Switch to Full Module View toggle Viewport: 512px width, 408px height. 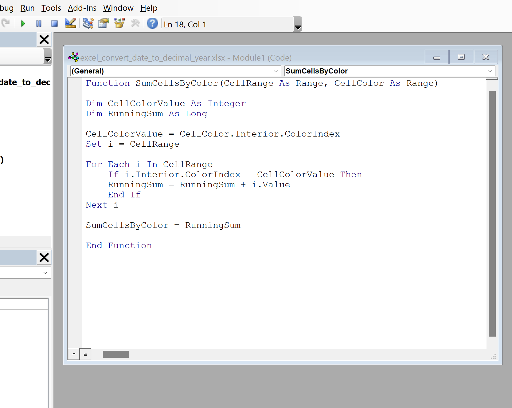click(85, 354)
